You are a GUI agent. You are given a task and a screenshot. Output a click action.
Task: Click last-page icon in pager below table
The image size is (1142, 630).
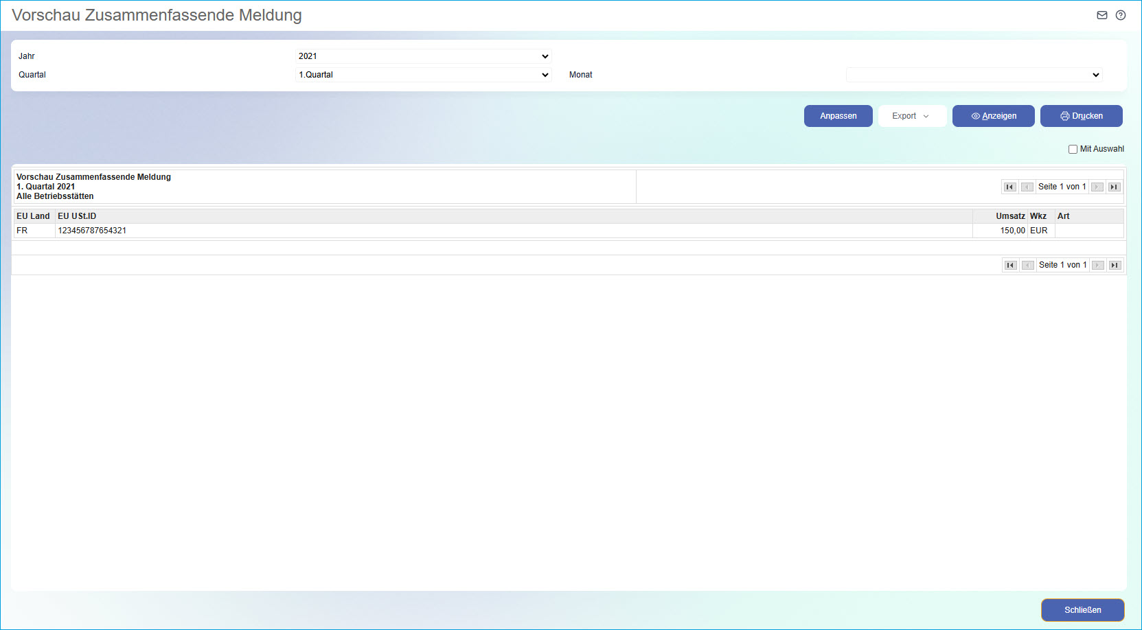1115,265
